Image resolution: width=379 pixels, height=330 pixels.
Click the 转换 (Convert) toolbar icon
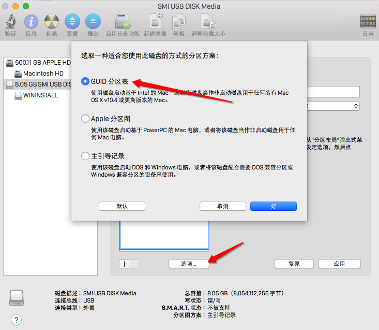click(x=178, y=21)
